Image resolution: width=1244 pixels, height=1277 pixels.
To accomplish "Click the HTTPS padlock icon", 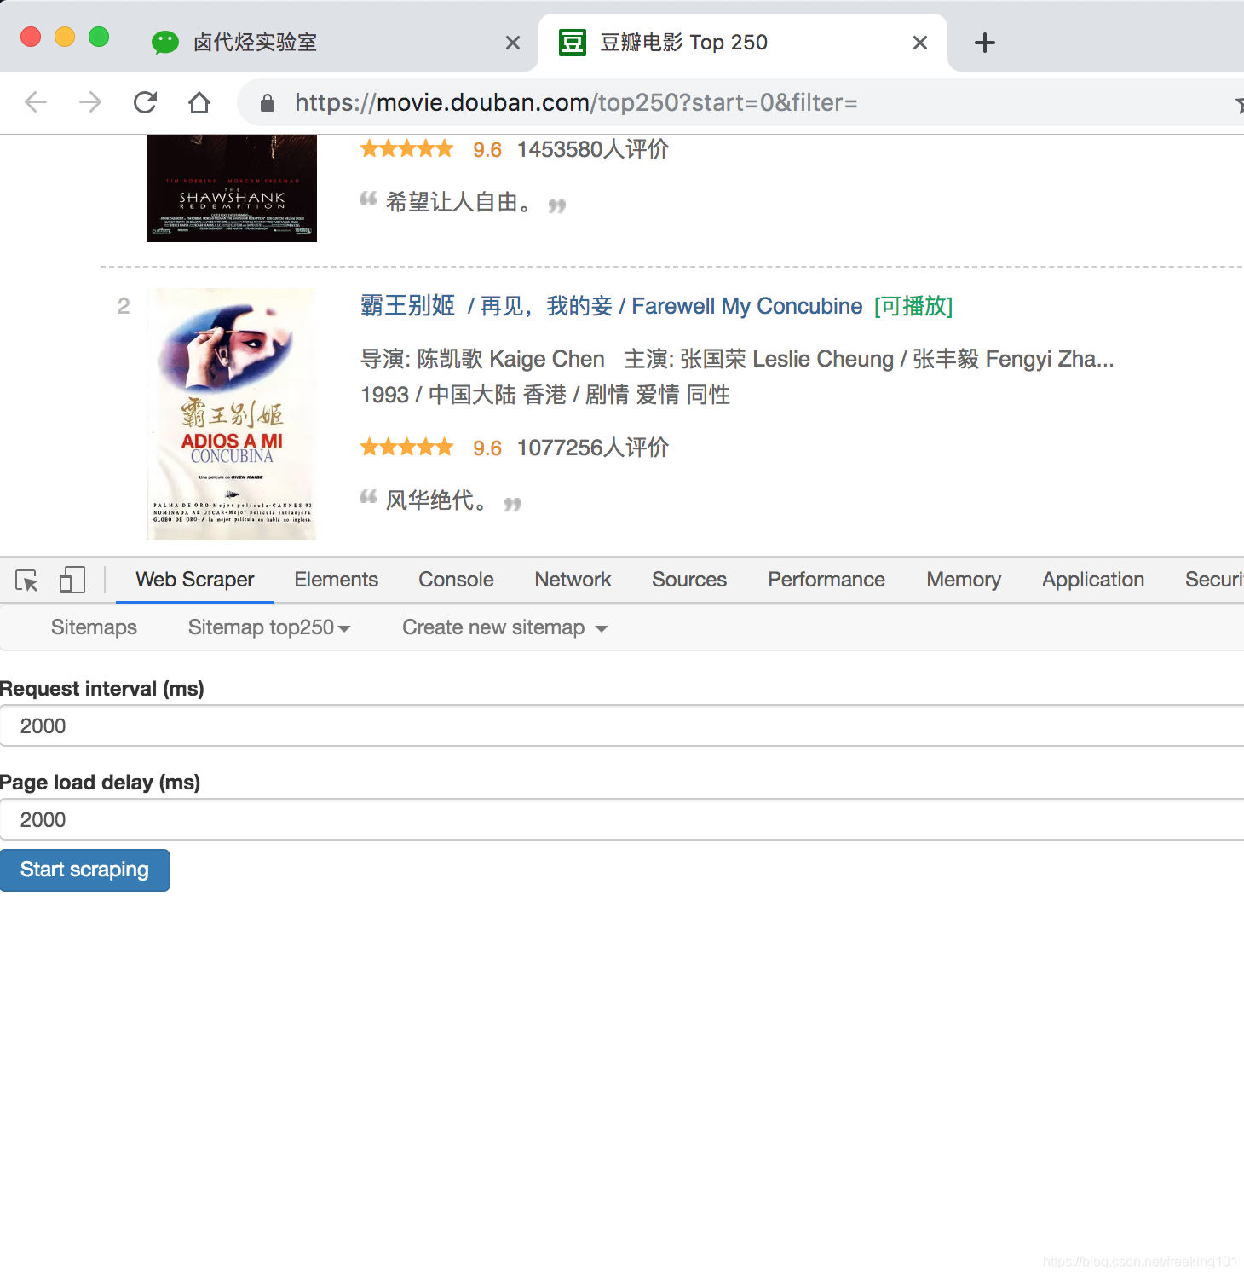I will click(x=267, y=102).
